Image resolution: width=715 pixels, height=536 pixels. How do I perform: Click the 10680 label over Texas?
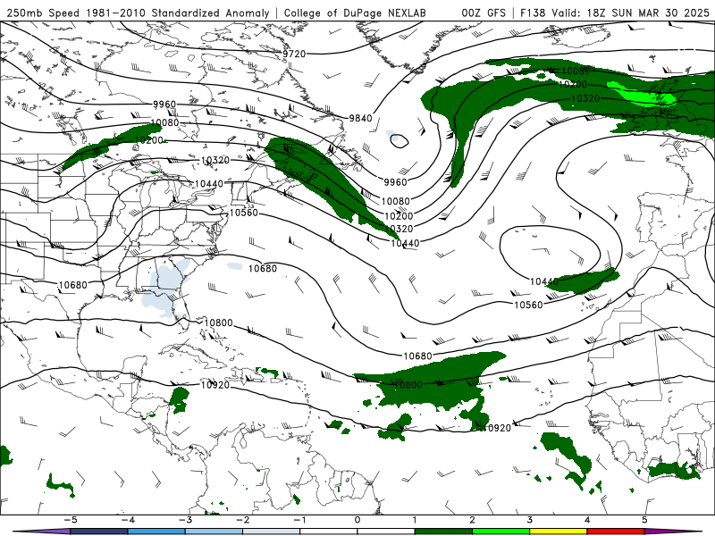(73, 285)
